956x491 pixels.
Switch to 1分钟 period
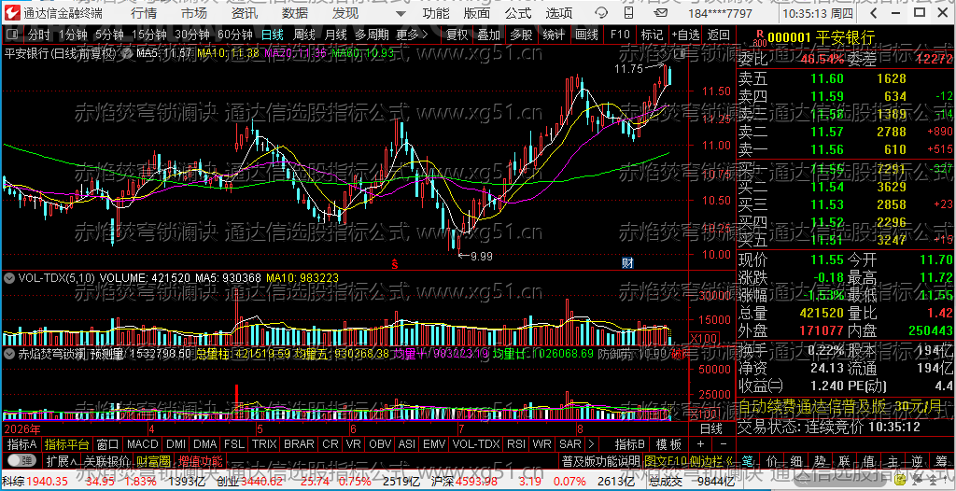[x=73, y=35]
